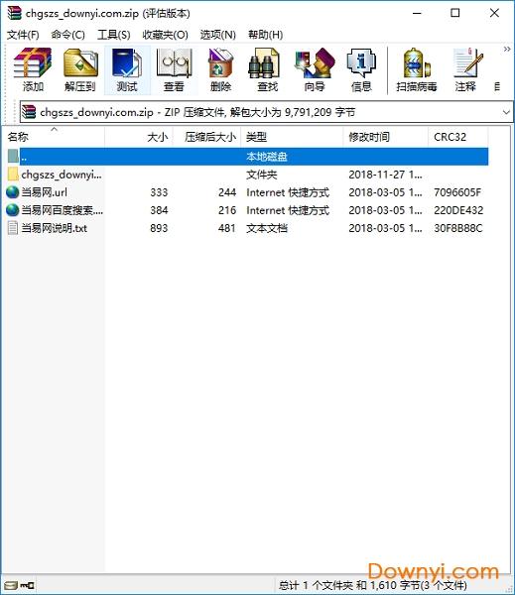515x595 pixels.
Task: Open the View (查看) tool
Action: (174, 69)
